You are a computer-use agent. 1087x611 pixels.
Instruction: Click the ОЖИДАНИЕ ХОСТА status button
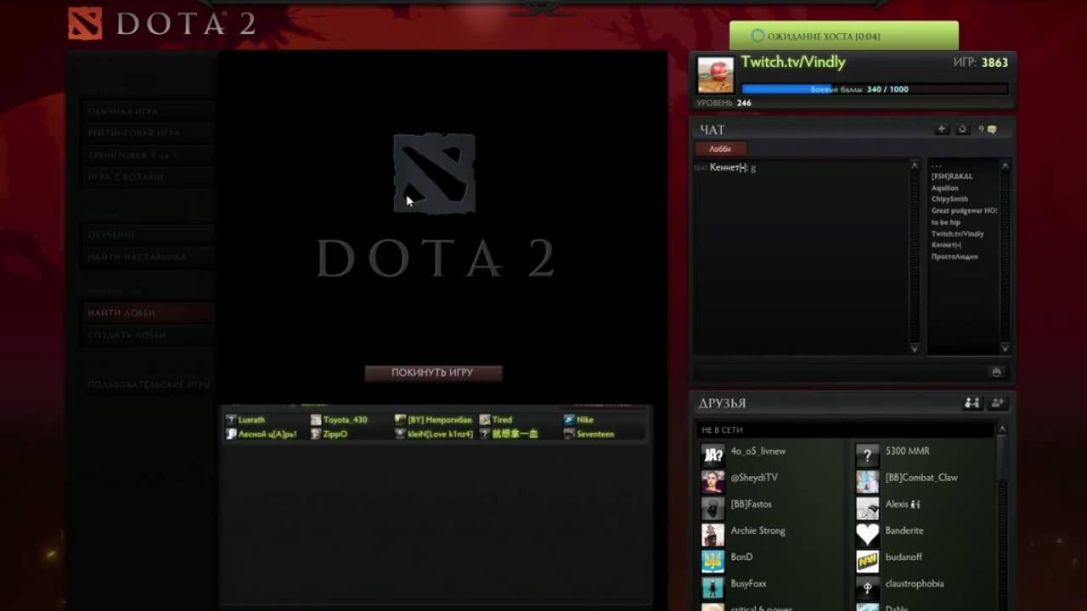[x=844, y=36]
